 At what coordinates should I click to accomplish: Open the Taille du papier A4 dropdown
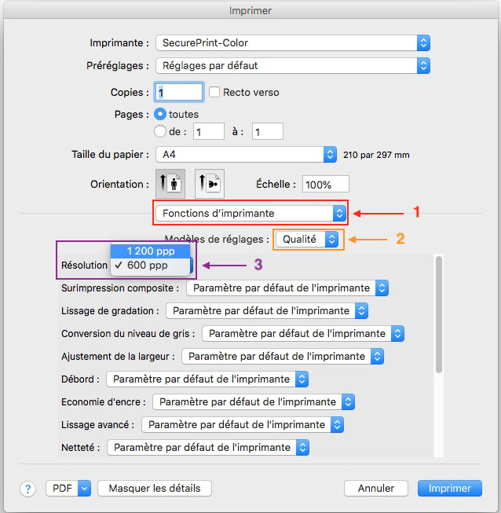point(247,155)
